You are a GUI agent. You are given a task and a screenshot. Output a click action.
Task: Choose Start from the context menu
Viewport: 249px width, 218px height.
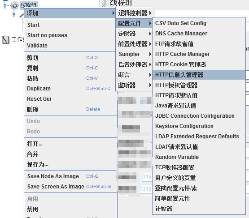click(x=70, y=25)
